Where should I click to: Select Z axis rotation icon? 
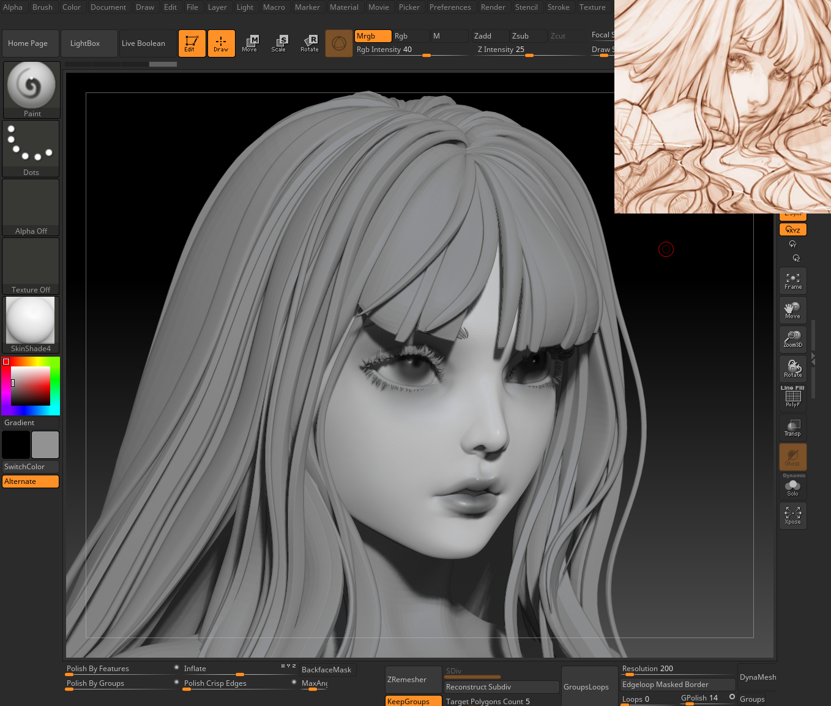pos(796,258)
